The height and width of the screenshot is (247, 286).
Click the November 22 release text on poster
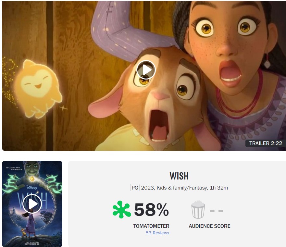tap(32, 244)
